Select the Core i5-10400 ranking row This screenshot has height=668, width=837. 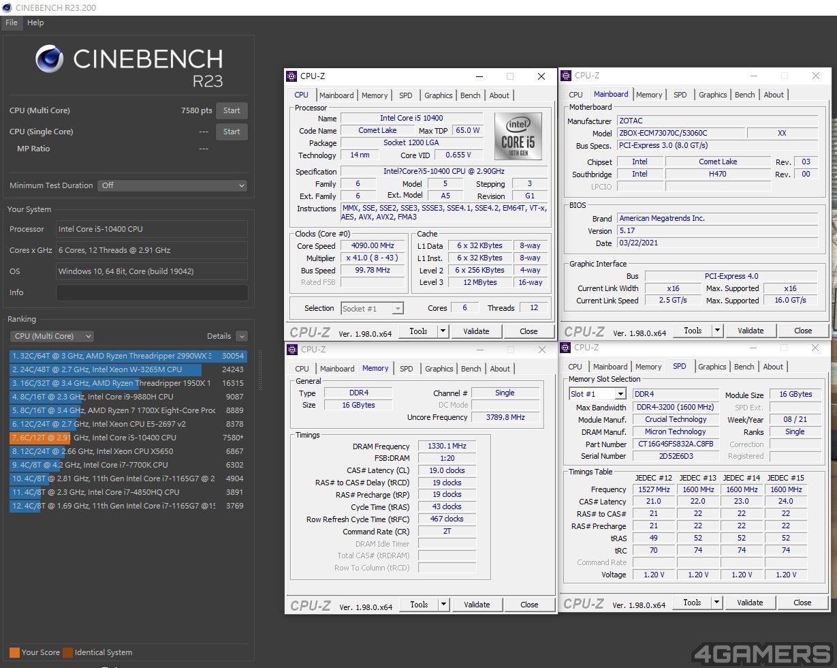[x=128, y=438]
